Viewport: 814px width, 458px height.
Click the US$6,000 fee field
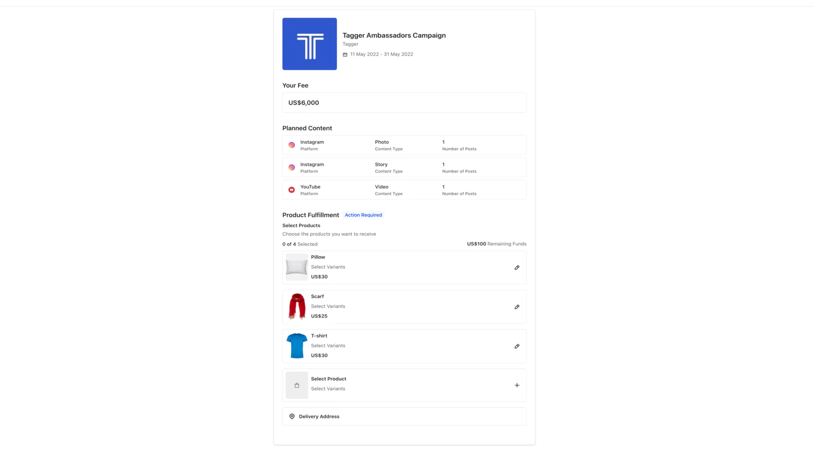click(x=404, y=103)
